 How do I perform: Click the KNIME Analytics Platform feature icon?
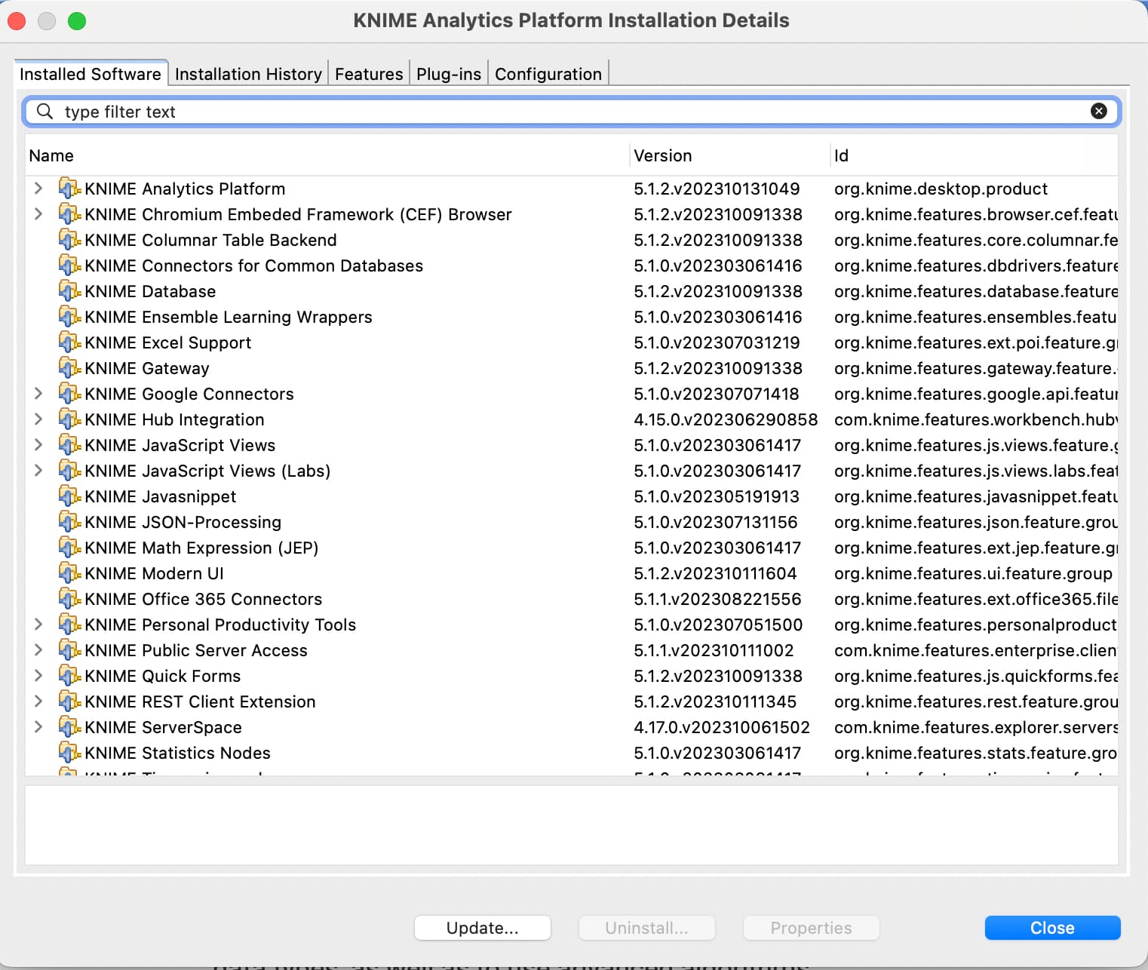[69, 189]
